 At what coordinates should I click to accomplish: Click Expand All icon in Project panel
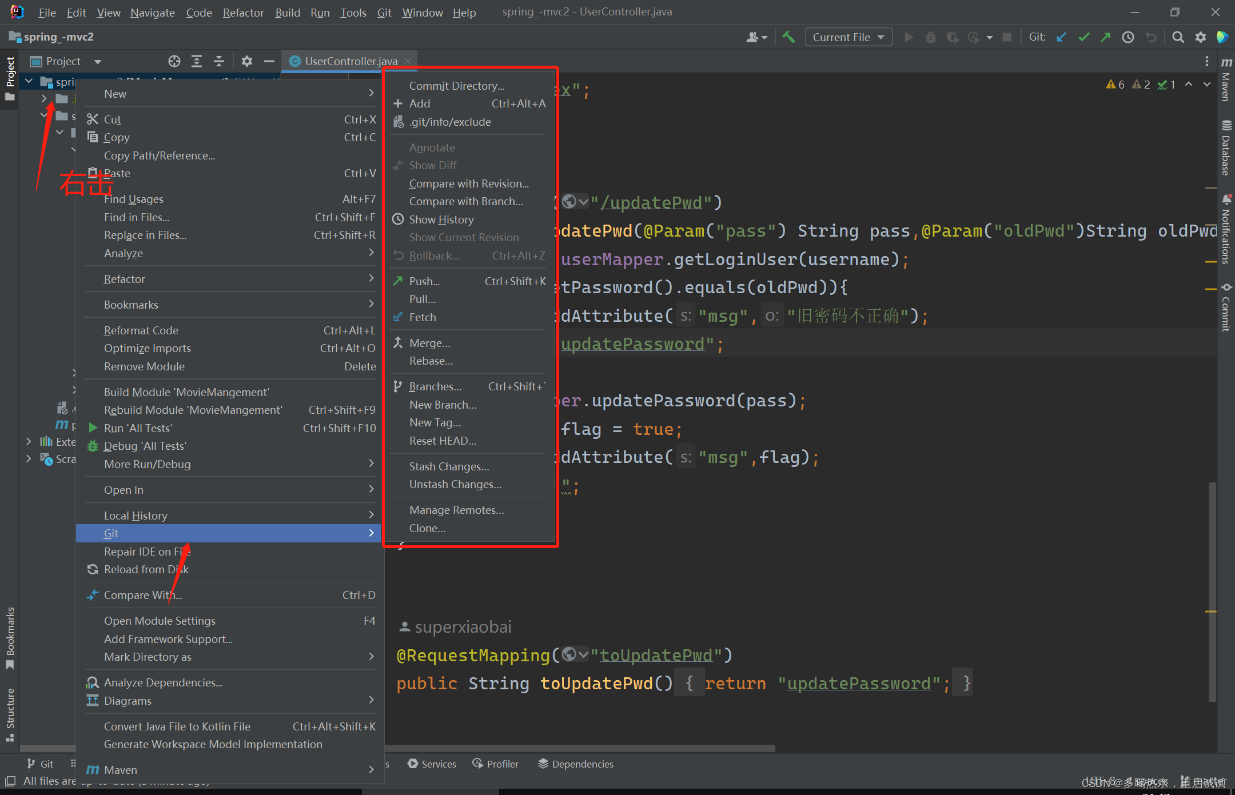point(197,61)
